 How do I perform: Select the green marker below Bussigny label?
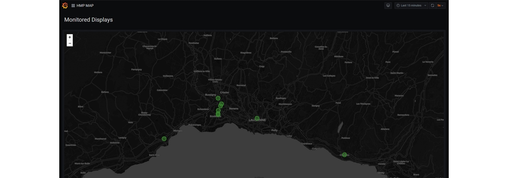(218, 98)
